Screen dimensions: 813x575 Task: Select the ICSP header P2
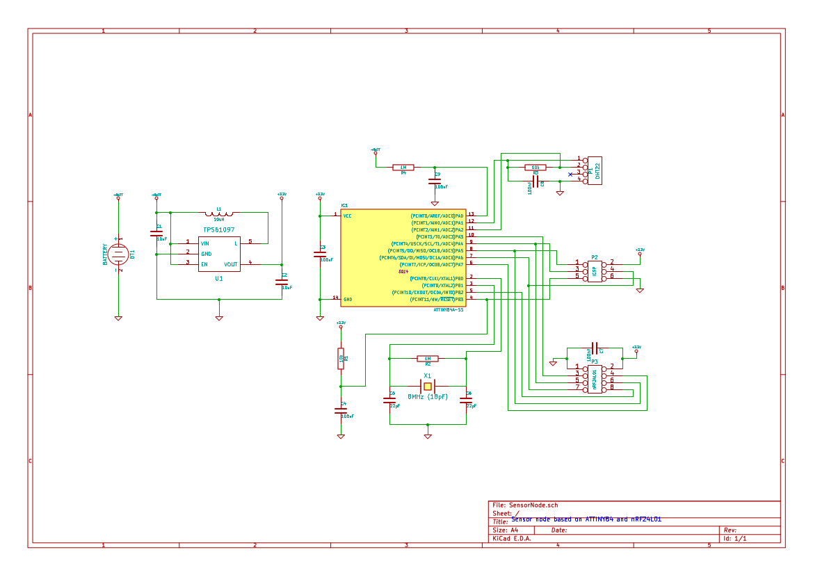[595, 272]
